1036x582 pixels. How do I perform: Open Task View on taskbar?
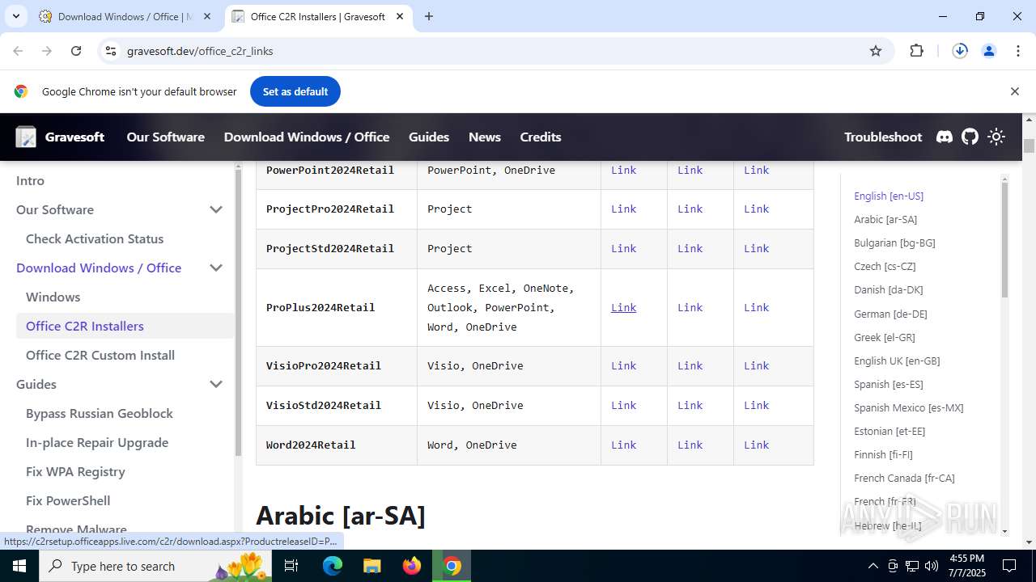[x=291, y=566]
